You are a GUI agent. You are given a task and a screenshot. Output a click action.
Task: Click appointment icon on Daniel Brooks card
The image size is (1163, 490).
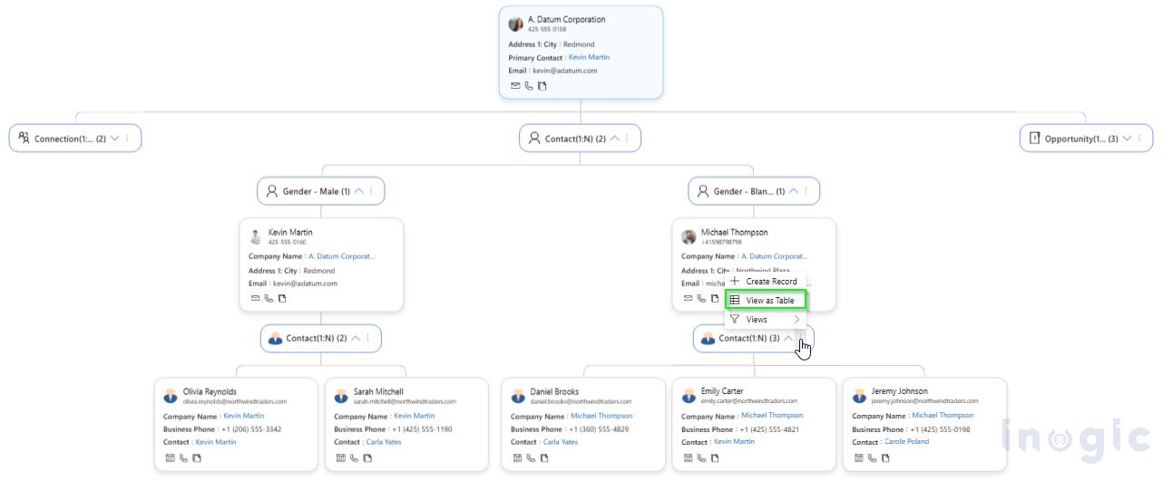click(x=517, y=457)
